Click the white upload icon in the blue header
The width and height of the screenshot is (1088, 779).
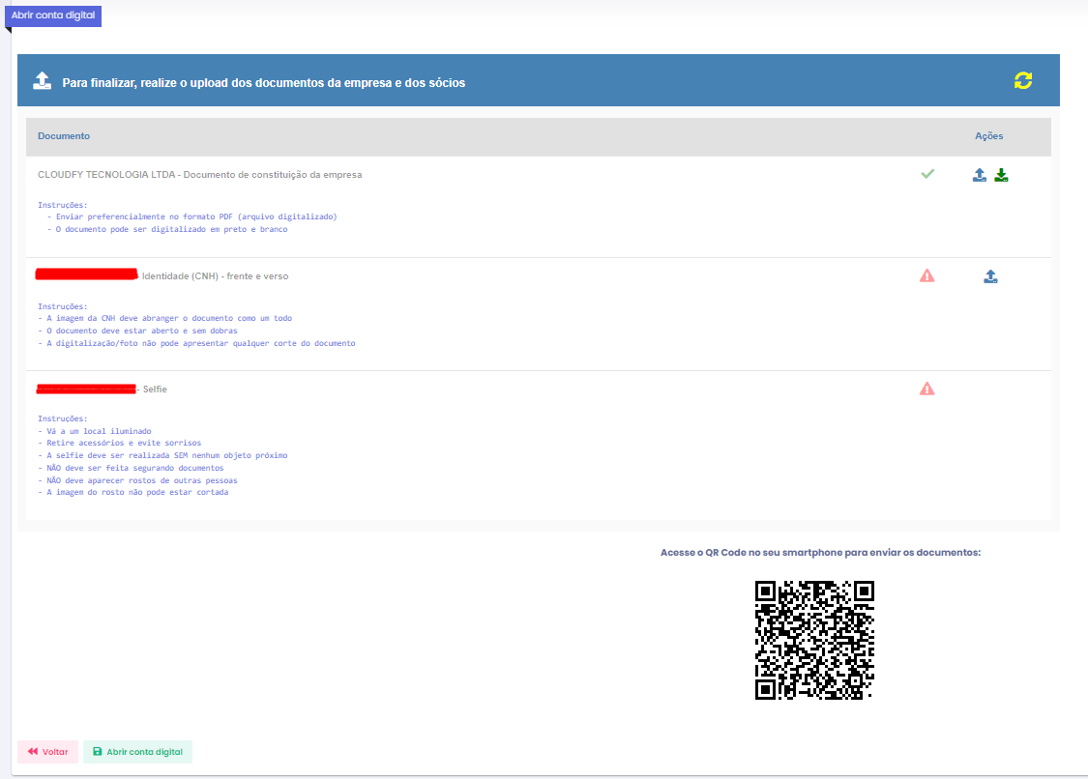point(42,80)
